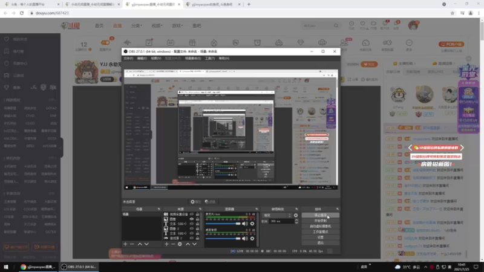This screenshot has height=272, width=484.
Task: Open the transition type dropdown in OBS
Action: pyautogui.click(x=277, y=215)
